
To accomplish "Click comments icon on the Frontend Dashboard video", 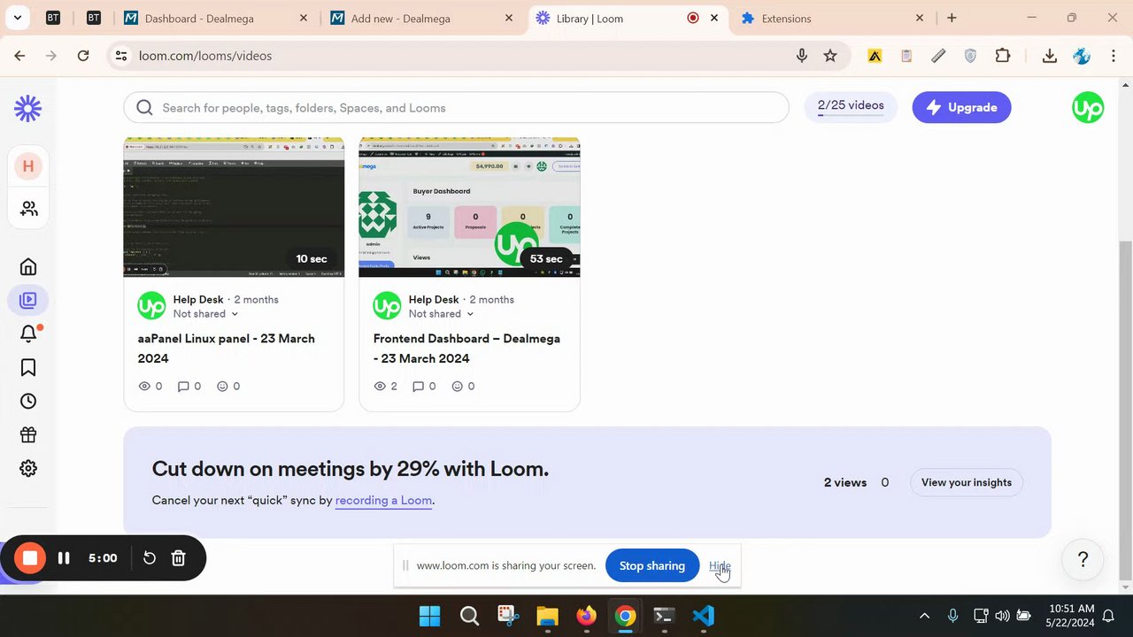I will (419, 387).
